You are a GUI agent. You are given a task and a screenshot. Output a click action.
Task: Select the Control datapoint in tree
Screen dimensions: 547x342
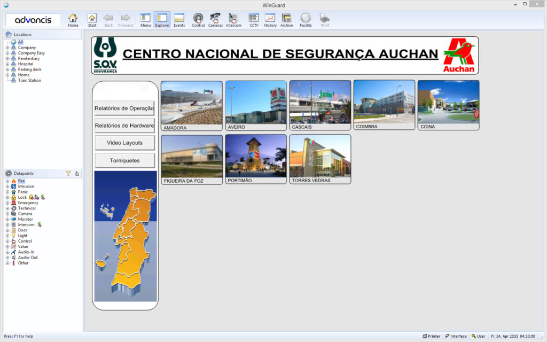pyautogui.click(x=25, y=241)
